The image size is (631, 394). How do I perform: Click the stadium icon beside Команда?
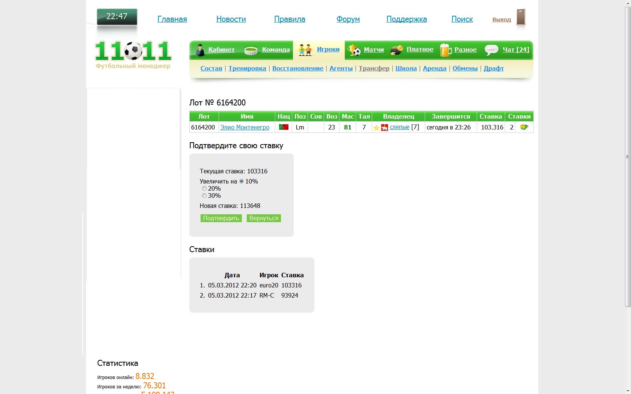click(x=251, y=50)
